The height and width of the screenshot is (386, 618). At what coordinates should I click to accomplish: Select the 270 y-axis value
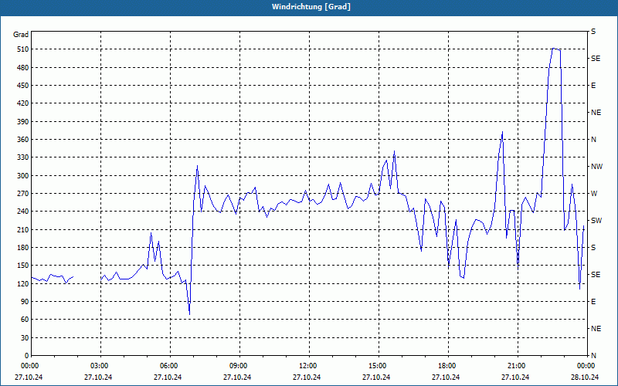pos(22,194)
